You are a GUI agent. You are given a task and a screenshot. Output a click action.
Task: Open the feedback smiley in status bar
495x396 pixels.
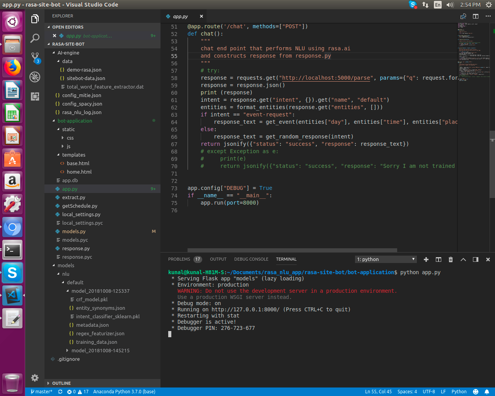click(476, 392)
